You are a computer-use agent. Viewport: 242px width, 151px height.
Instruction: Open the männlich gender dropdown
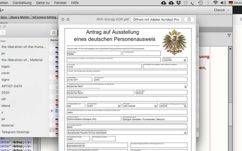coord(185,60)
